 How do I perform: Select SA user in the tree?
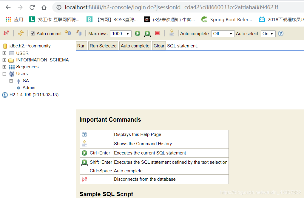click(26, 81)
